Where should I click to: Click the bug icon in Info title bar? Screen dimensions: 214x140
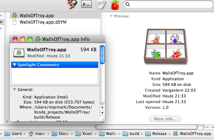pyautogui.click(x=38, y=39)
